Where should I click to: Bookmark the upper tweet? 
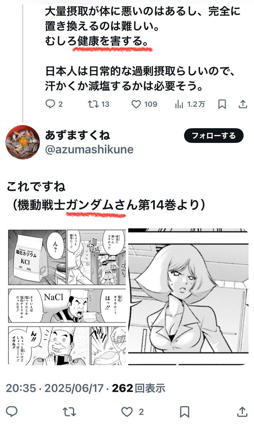[222, 104]
